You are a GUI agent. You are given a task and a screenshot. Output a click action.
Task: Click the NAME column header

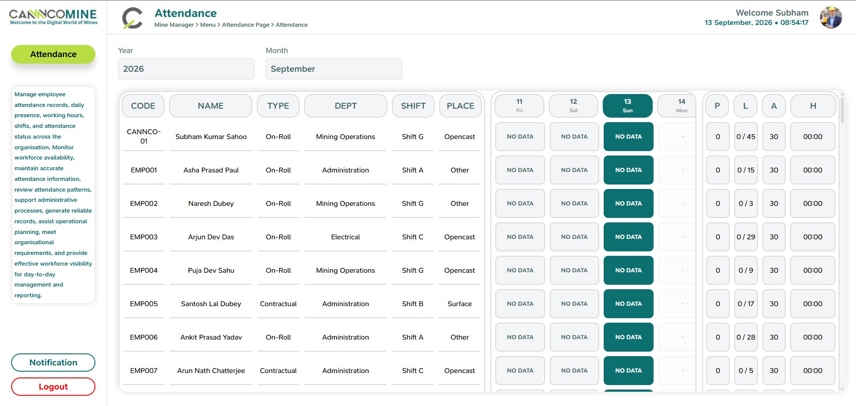211,106
